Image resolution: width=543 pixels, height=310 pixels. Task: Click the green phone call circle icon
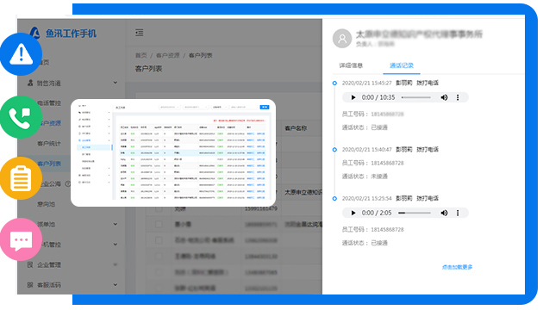[22, 117]
